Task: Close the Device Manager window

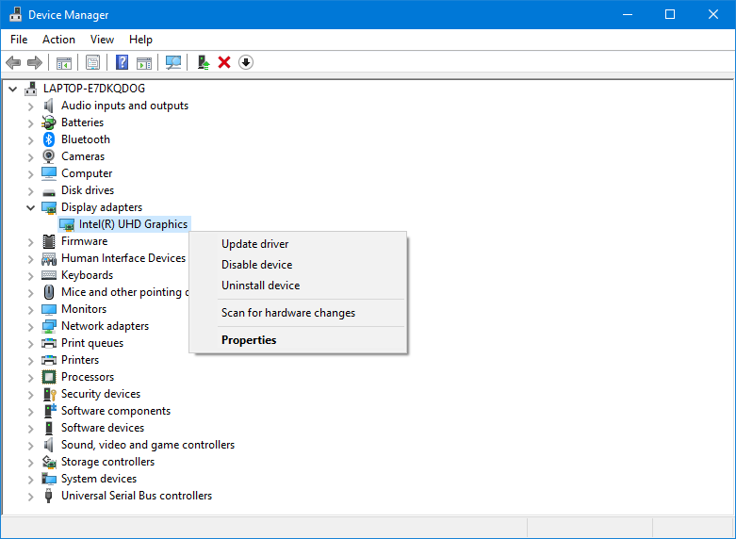Action: click(x=713, y=14)
